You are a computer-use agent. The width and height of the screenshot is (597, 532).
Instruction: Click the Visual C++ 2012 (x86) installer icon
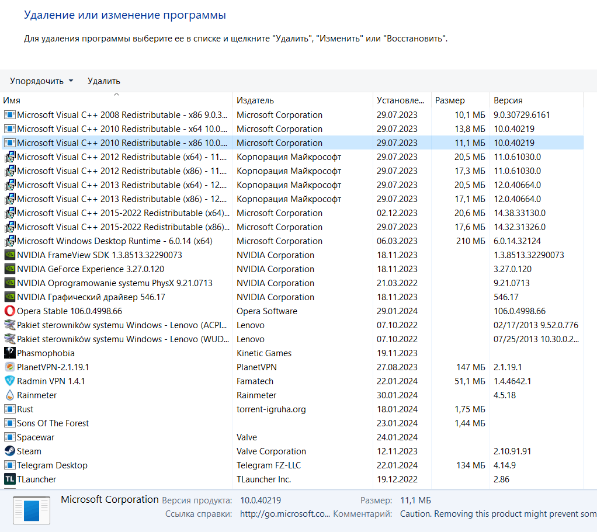tap(10, 171)
